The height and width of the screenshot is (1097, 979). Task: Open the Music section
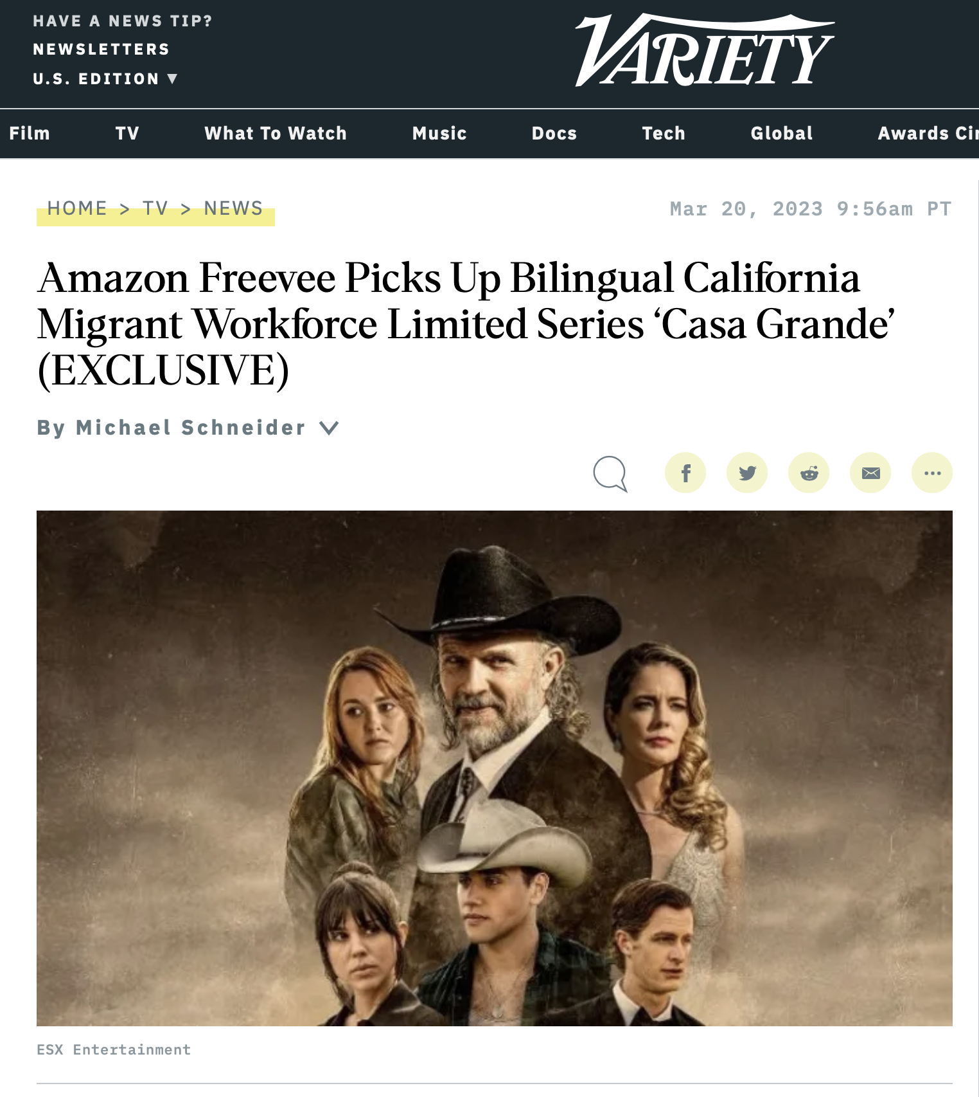tap(439, 133)
